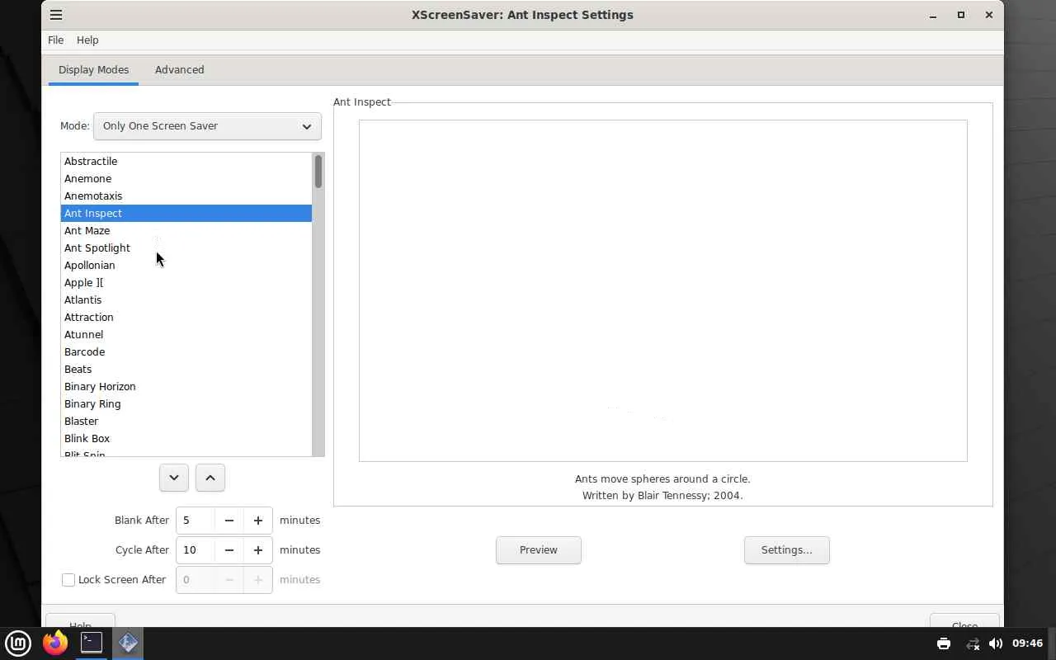The width and height of the screenshot is (1056, 660).
Task: Open the Linux Mint start menu
Action: [18, 643]
